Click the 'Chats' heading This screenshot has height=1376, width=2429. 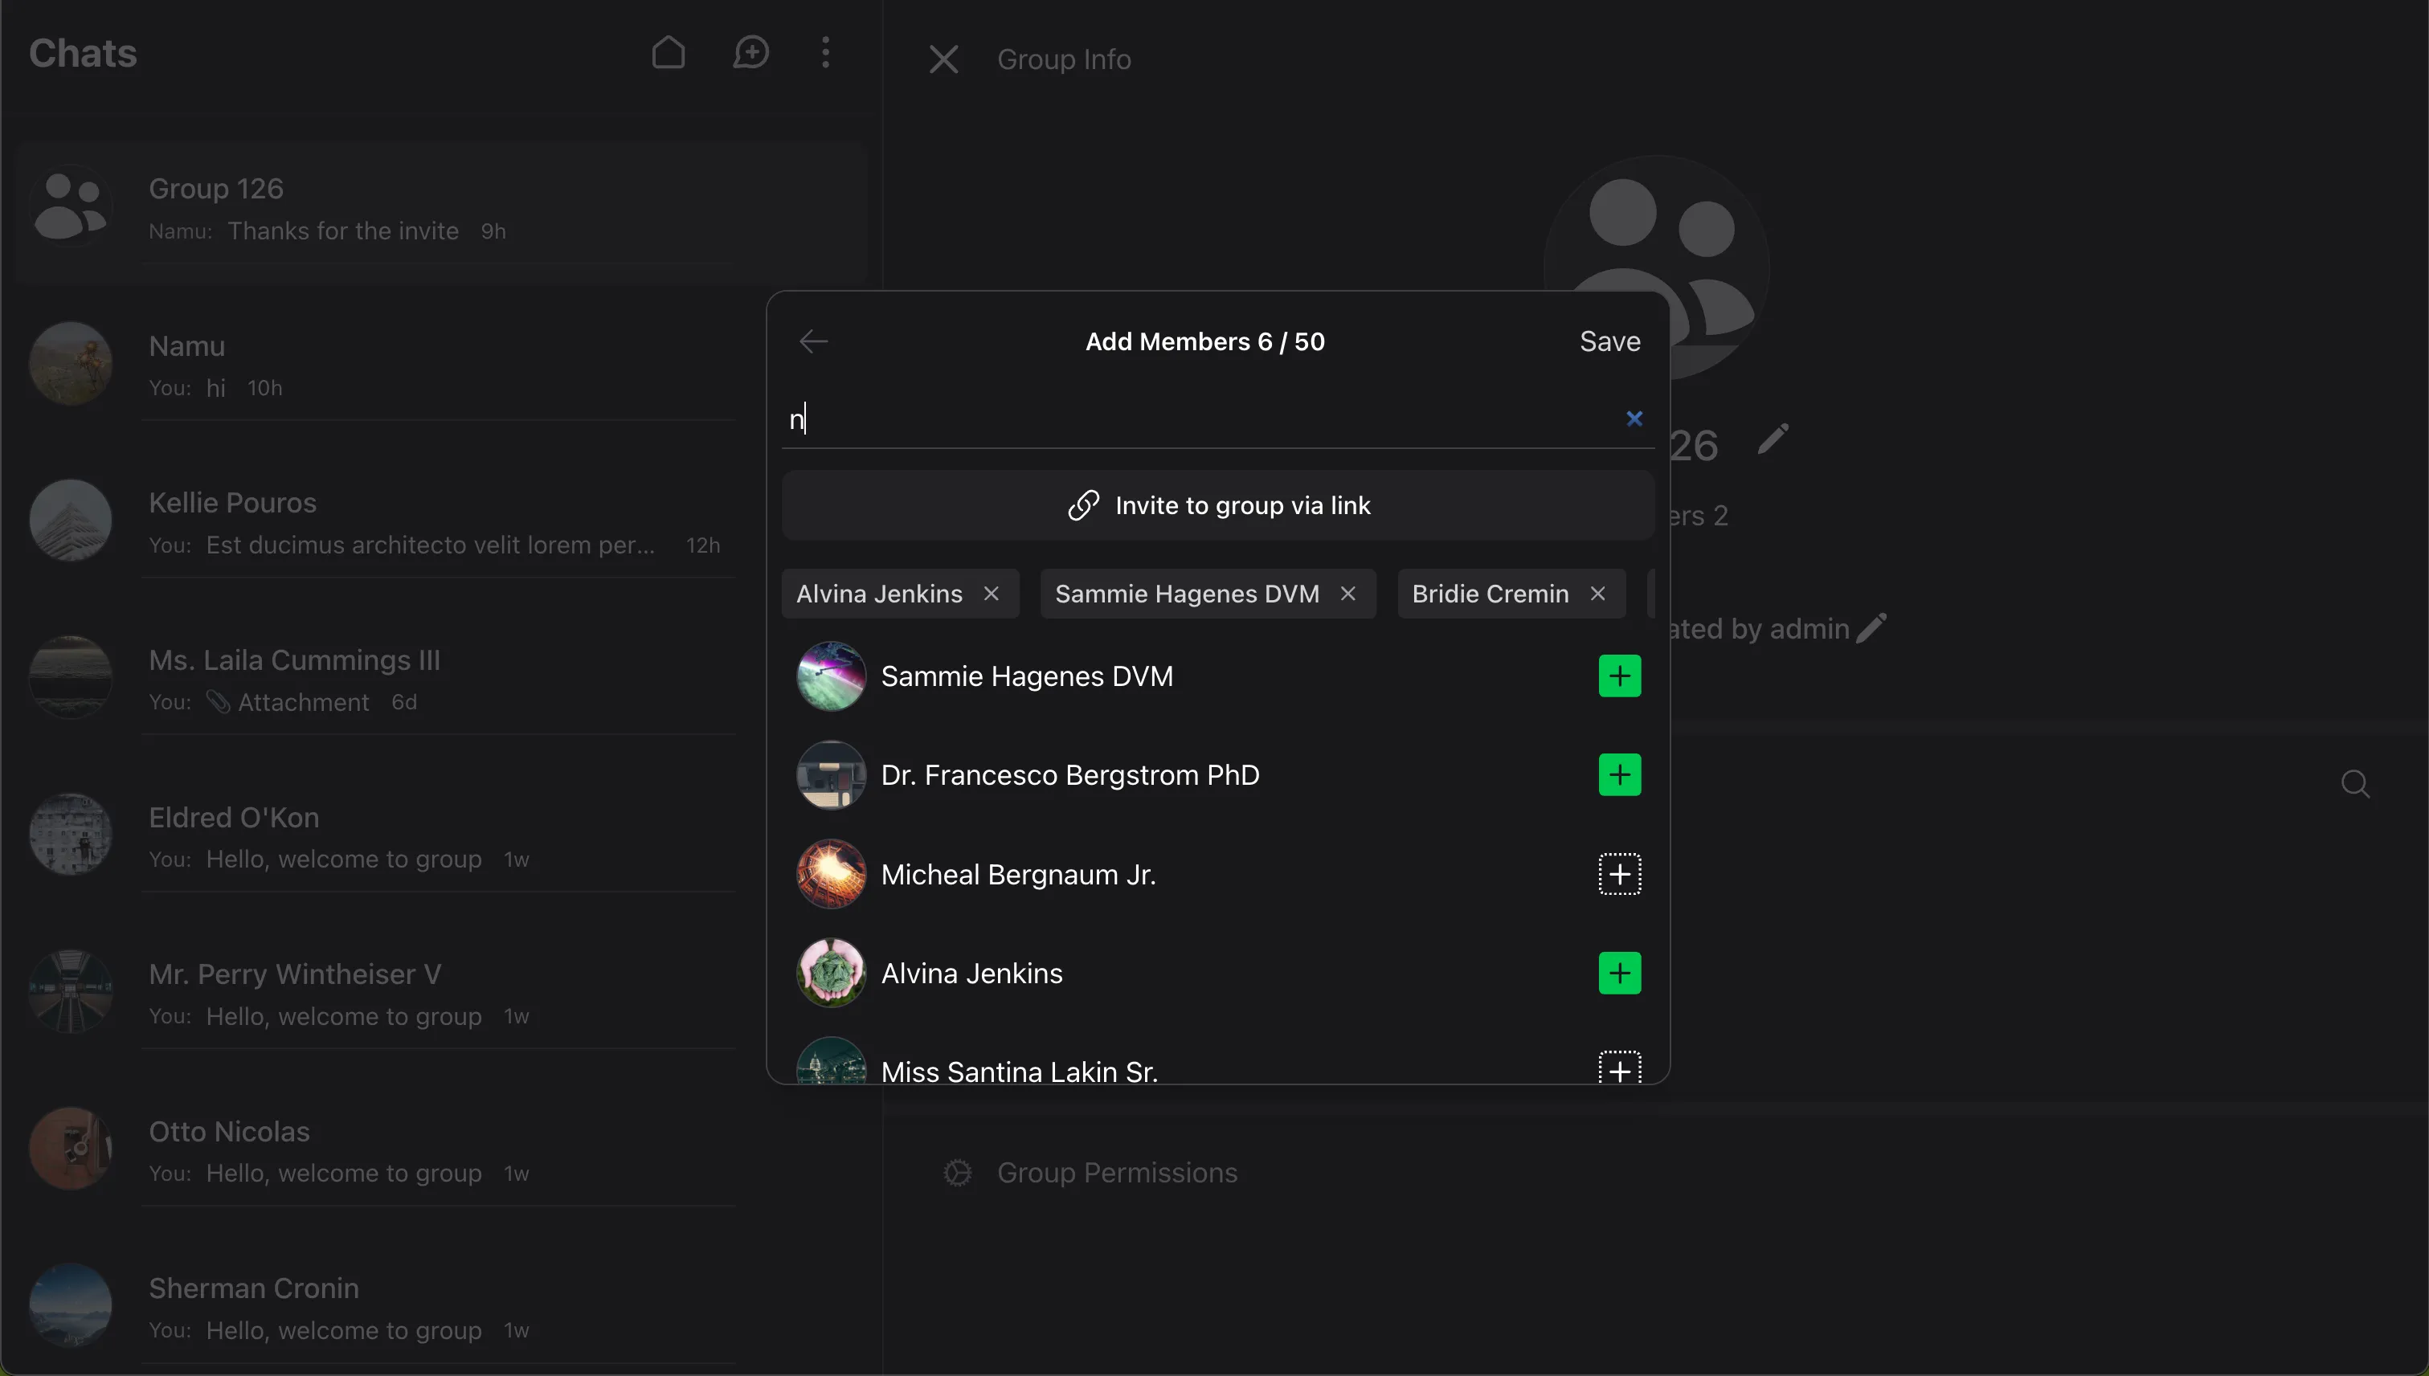[x=82, y=53]
